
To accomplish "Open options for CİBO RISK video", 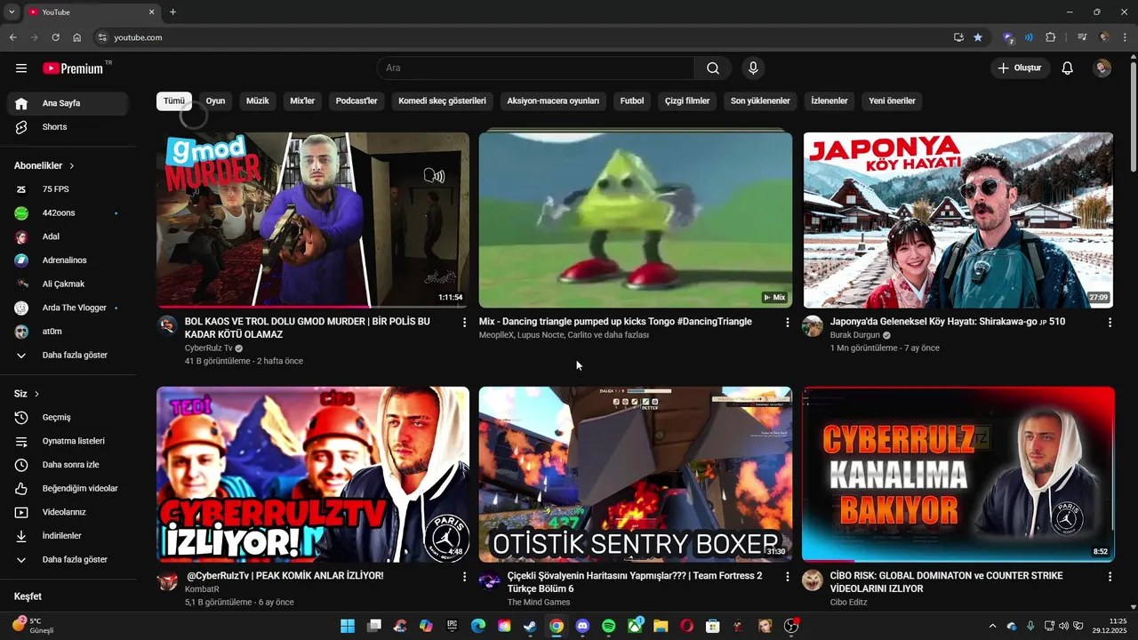I will point(1110,577).
